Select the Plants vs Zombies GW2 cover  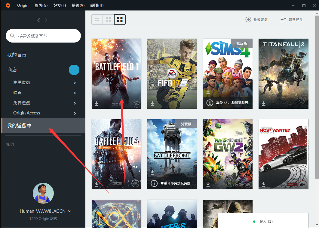coord(228,154)
